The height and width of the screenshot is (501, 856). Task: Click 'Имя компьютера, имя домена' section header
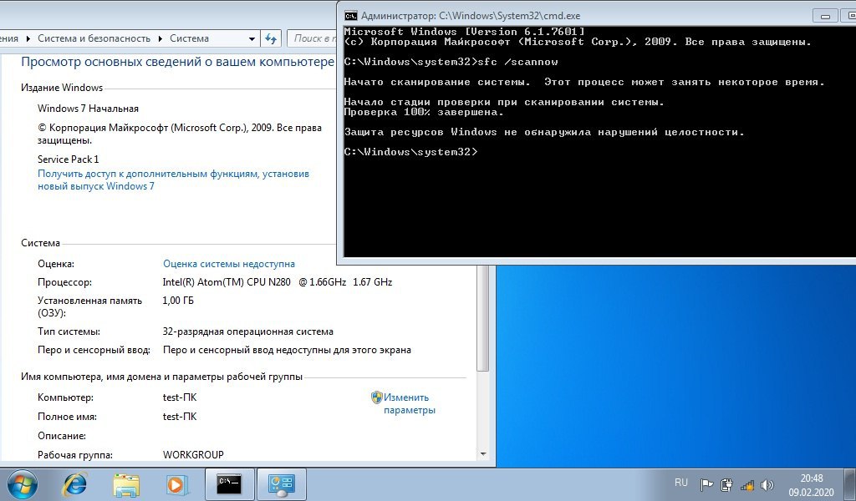pos(161,377)
